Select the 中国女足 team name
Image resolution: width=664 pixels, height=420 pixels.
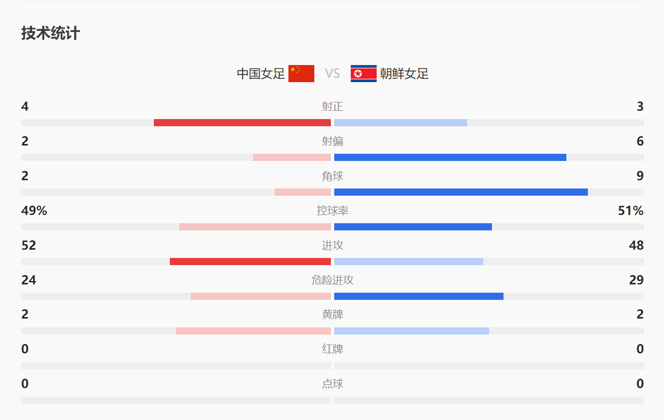[261, 73]
